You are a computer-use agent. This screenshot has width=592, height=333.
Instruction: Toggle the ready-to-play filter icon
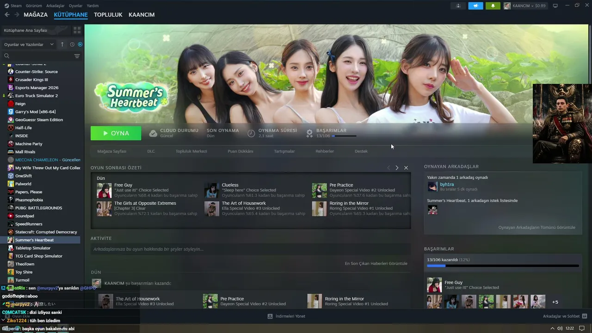(80, 44)
